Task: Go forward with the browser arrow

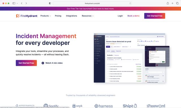Action: (x=26, y=3)
